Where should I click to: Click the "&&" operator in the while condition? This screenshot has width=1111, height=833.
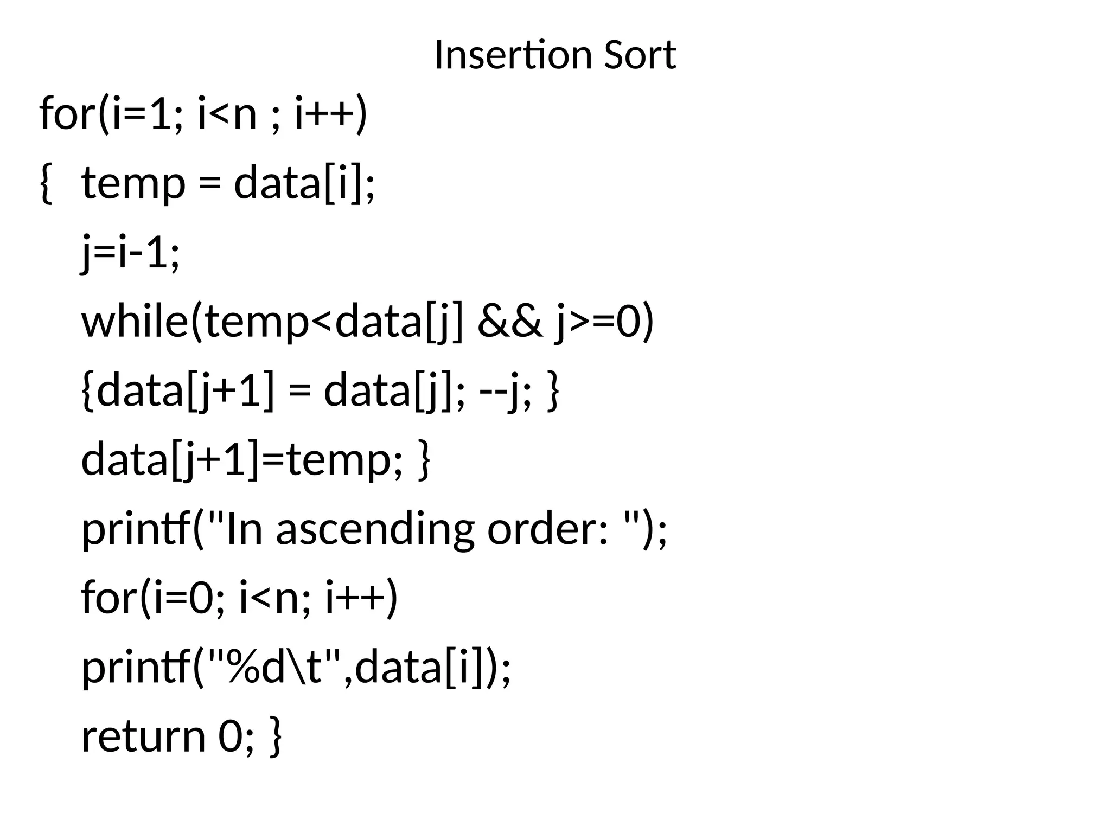510,322
